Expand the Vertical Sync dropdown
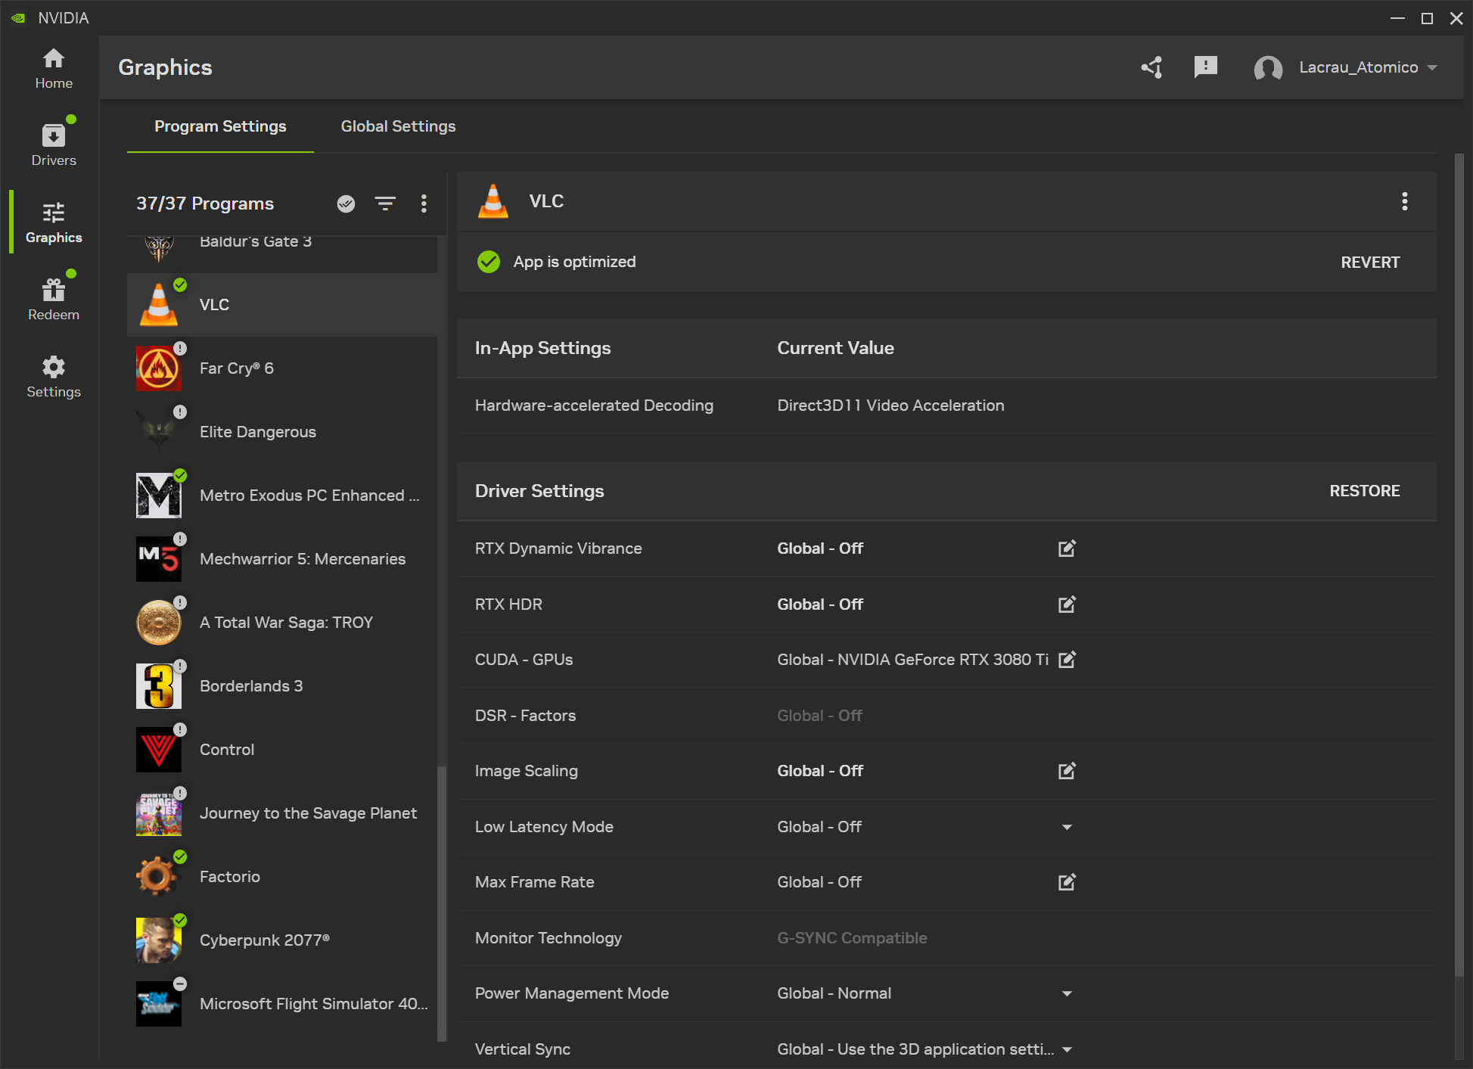1473x1069 pixels. pos(1067,1049)
